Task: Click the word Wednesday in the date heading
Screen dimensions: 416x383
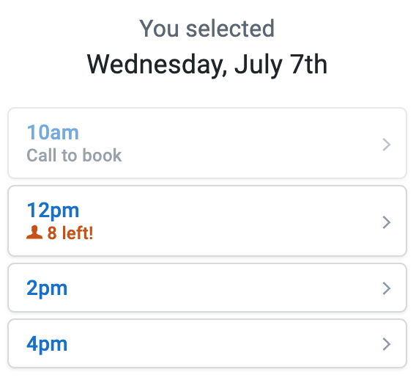Action: pyautogui.click(x=157, y=65)
